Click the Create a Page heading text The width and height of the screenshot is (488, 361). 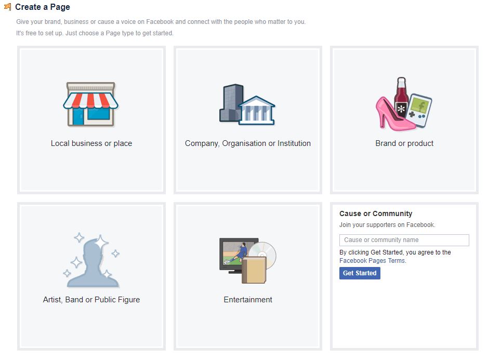click(x=43, y=7)
